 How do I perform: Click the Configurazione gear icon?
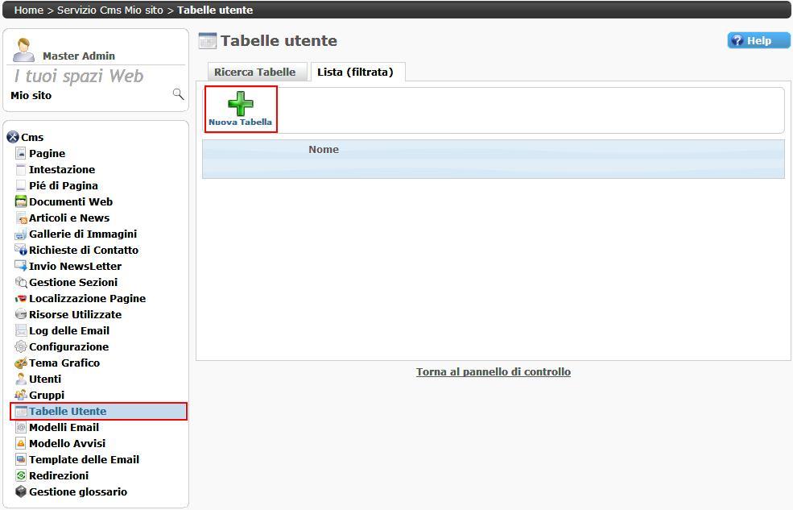coord(22,347)
